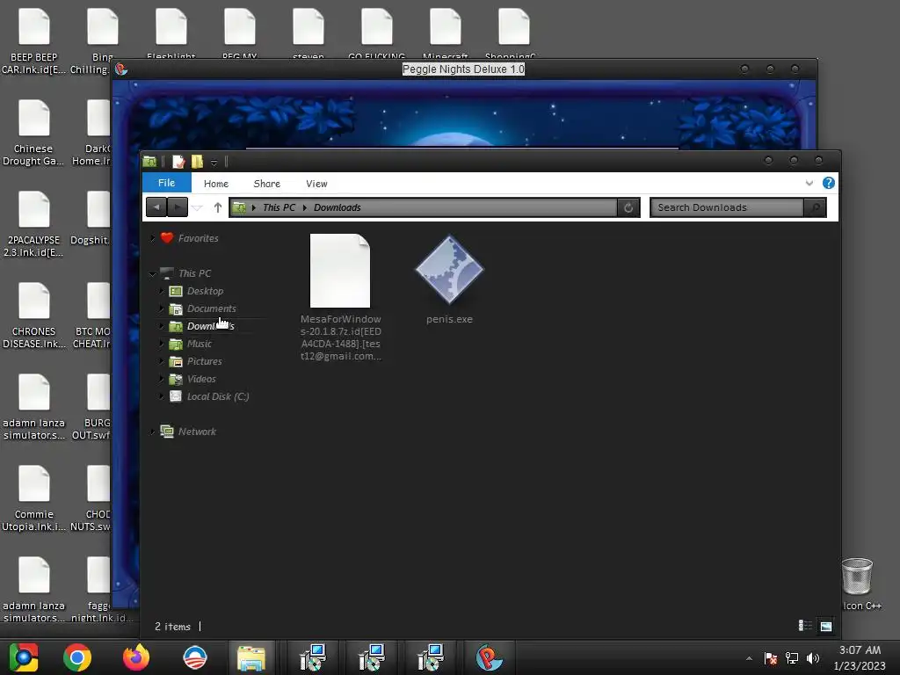Image resolution: width=900 pixels, height=675 pixels.
Task: Expand the ribbon with the chevron
Action: 809,183
